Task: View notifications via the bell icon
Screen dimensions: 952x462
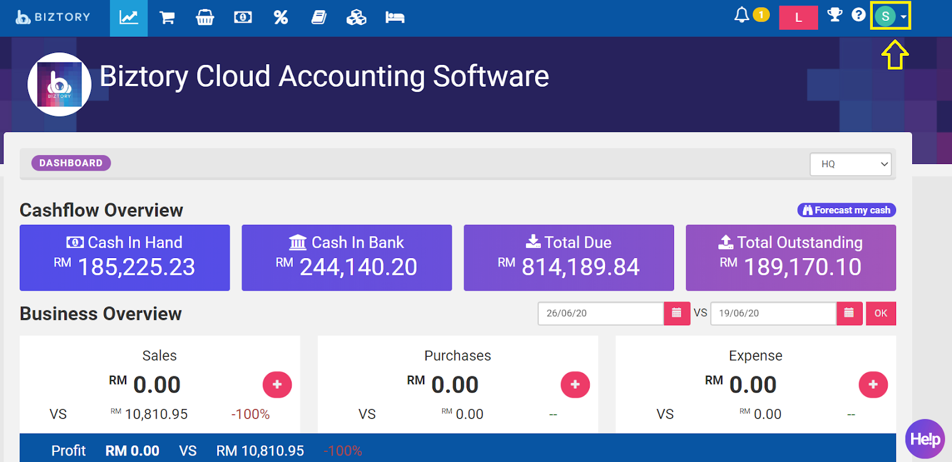Action: [741, 15]
